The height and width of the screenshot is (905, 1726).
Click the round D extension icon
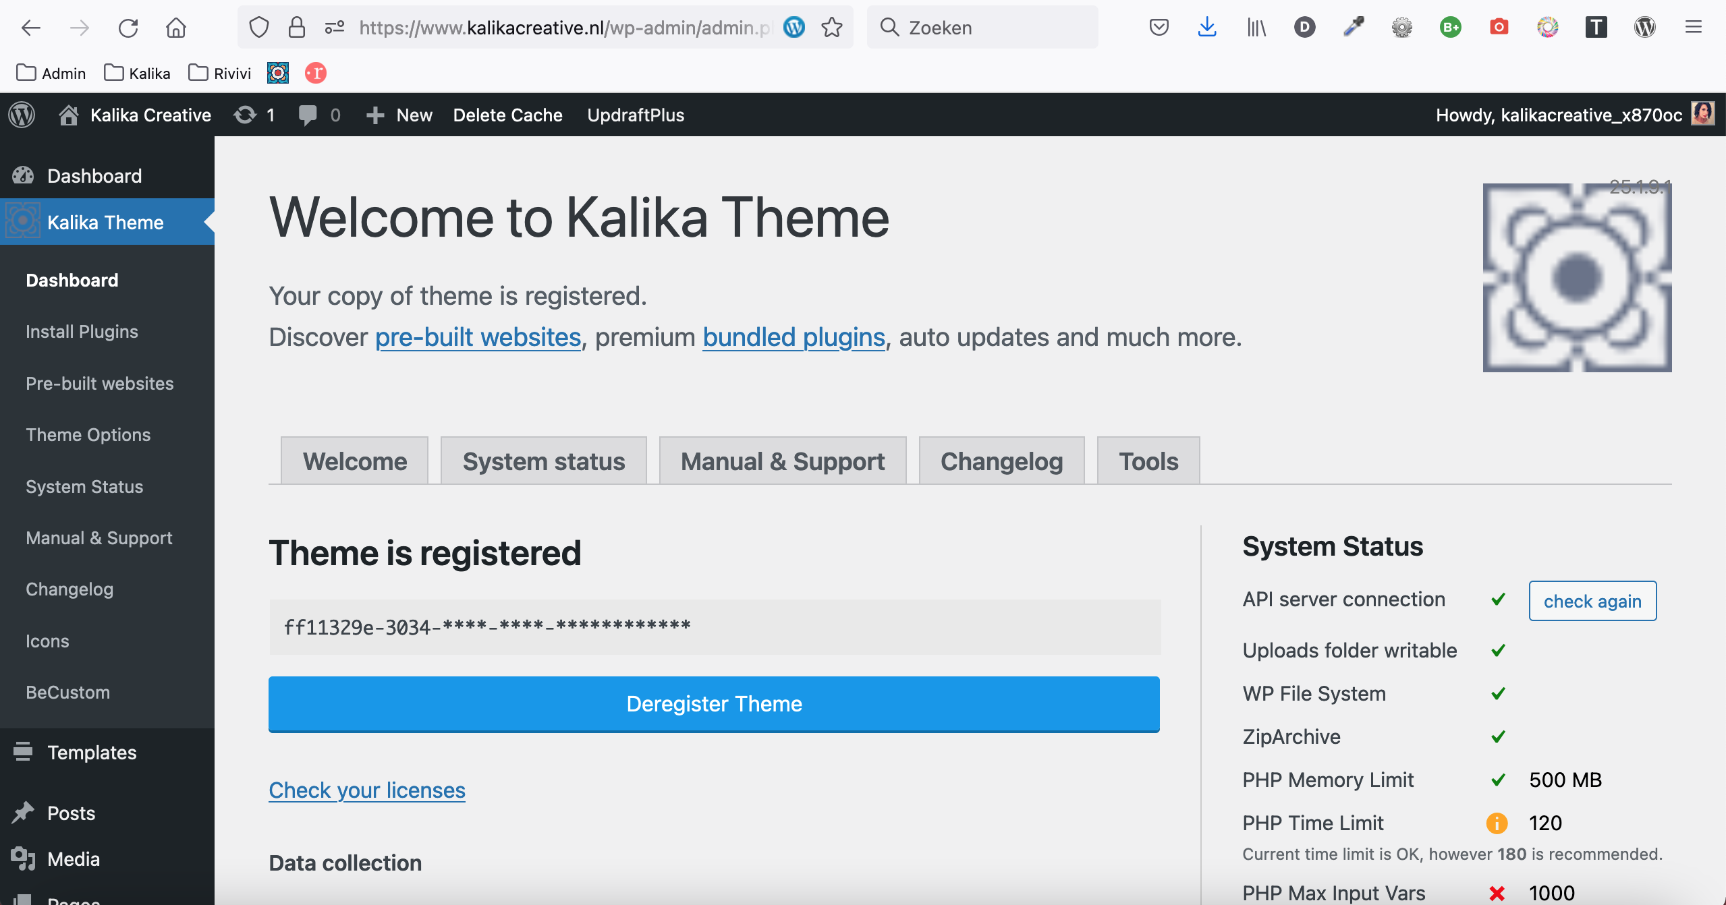click(1305, 28)
